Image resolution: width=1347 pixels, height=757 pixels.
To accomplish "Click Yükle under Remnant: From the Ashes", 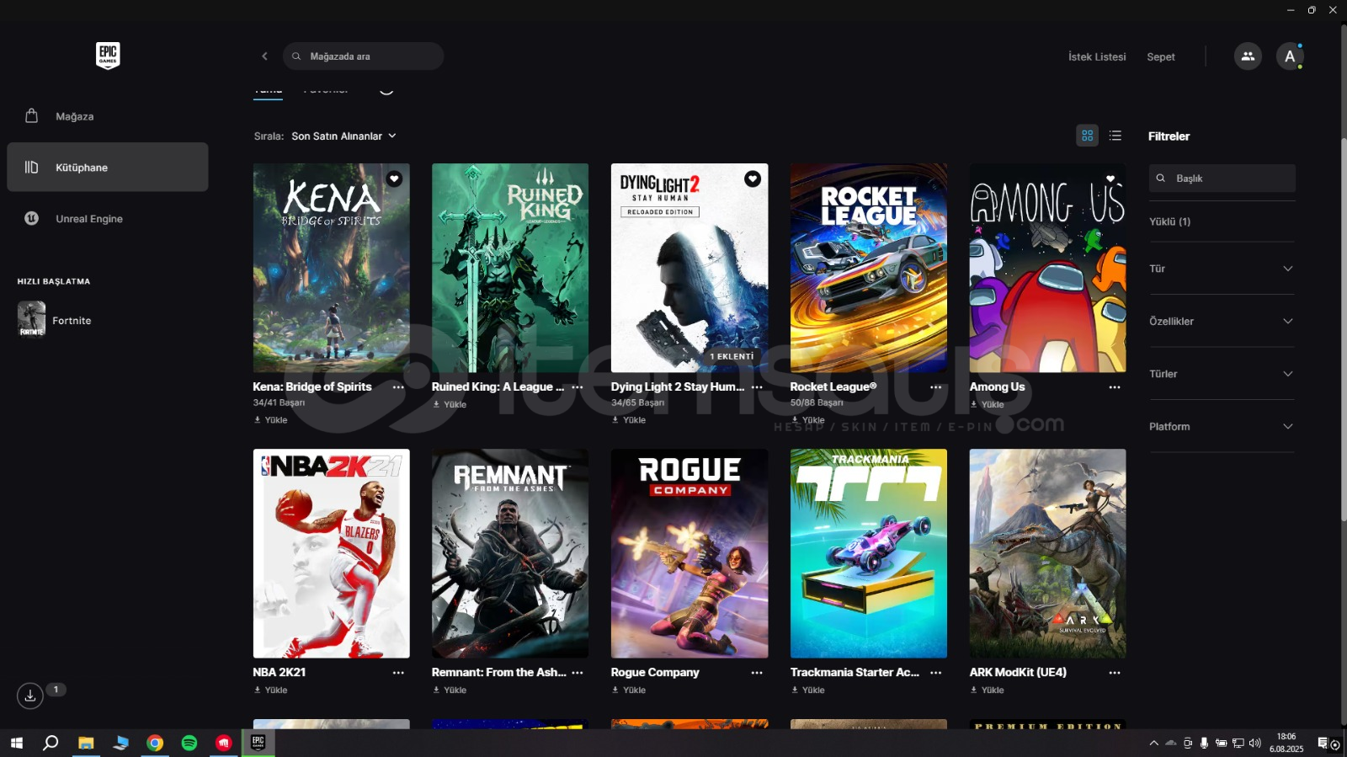I will [x=450, y=690].
